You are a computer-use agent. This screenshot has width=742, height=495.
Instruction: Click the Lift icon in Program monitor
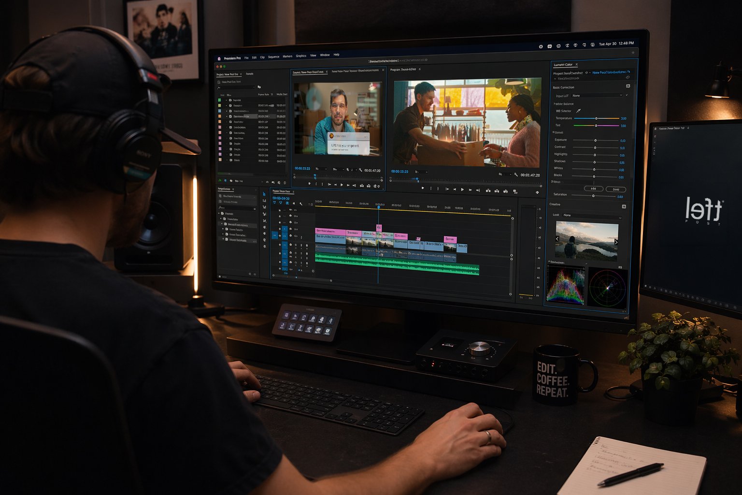pyautogui.click(x=488, y=190)
